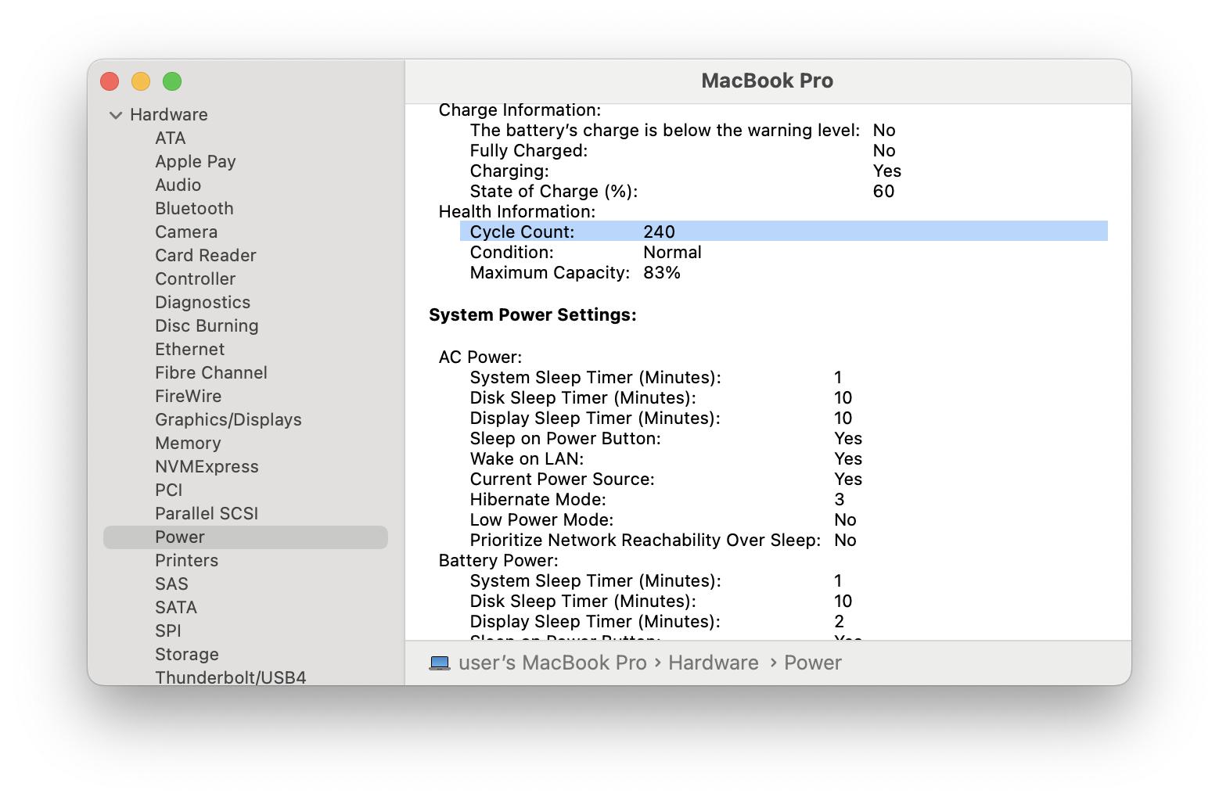1219x801 pixels.
Task: Click the Ethernet sidebar entry
Action: (189, 350)
